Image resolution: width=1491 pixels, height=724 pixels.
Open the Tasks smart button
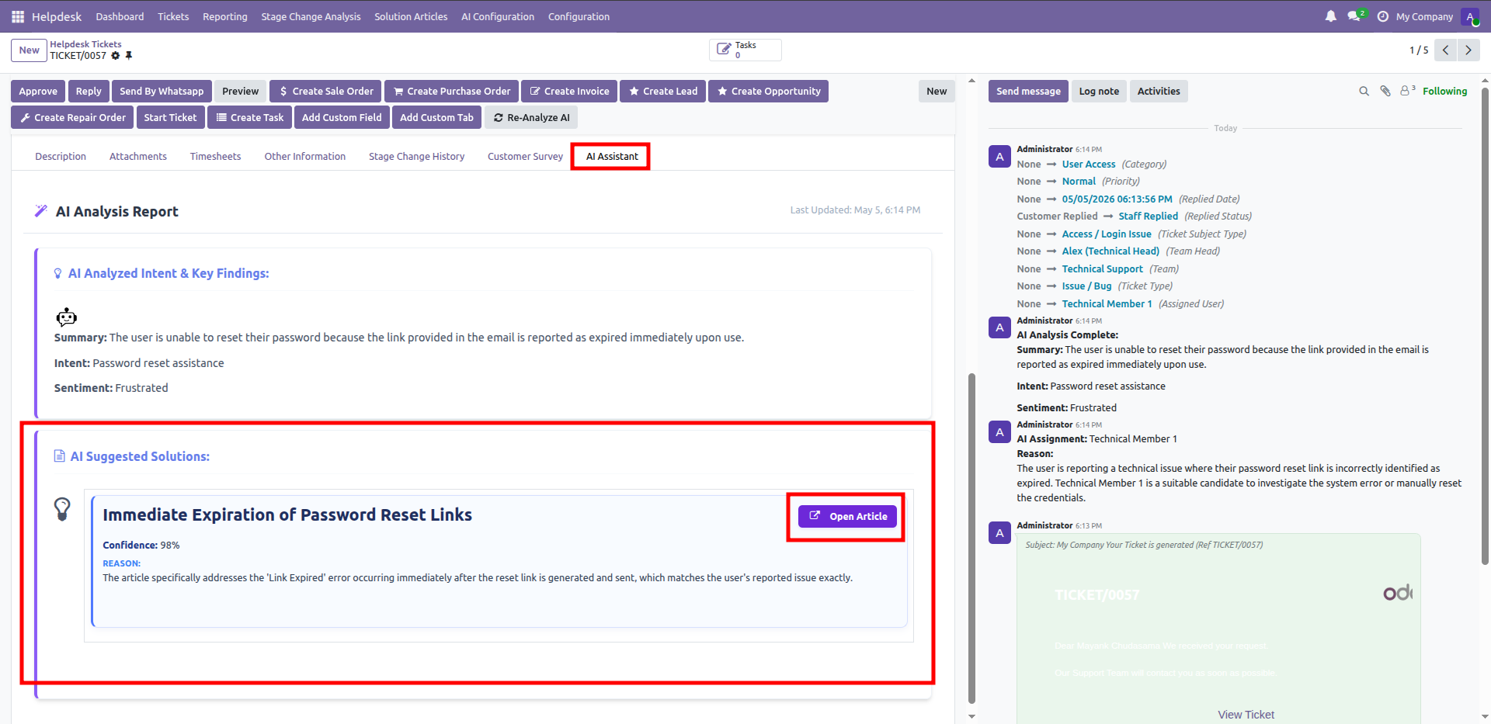[x=745, y=50]
